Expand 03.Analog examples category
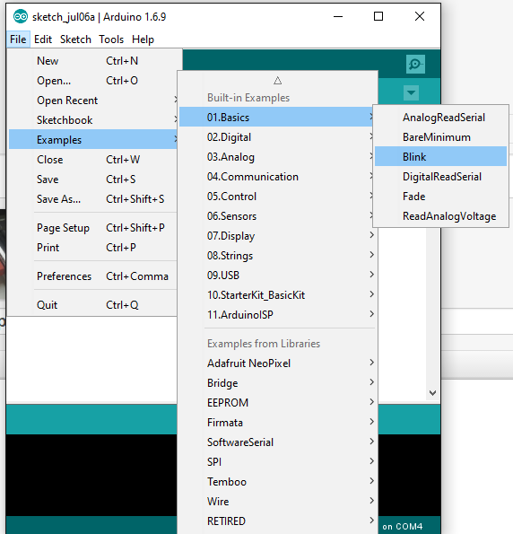 (x=277, y=157)
